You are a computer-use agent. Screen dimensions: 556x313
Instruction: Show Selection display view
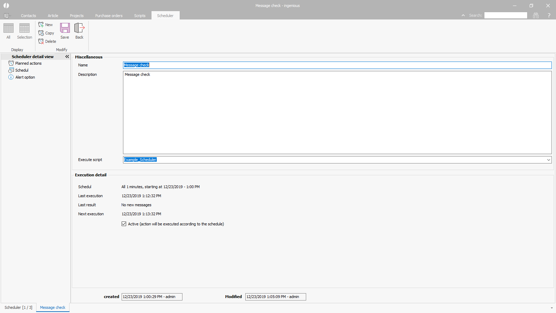(x=24, y=31)
